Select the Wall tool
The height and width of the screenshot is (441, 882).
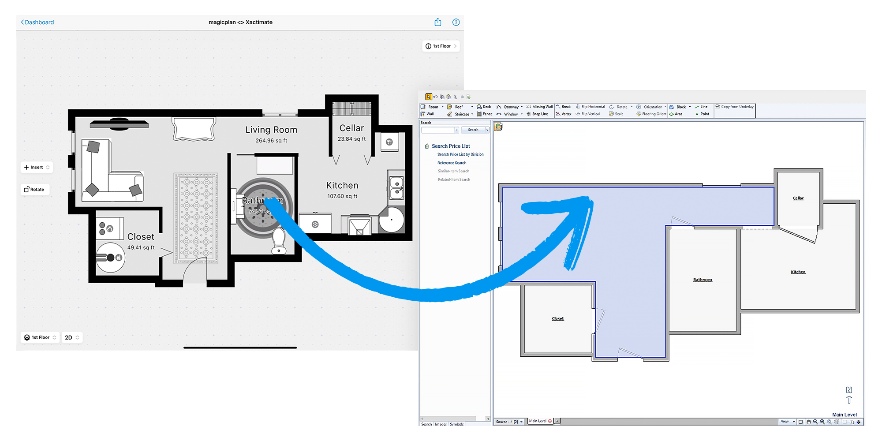427,114
